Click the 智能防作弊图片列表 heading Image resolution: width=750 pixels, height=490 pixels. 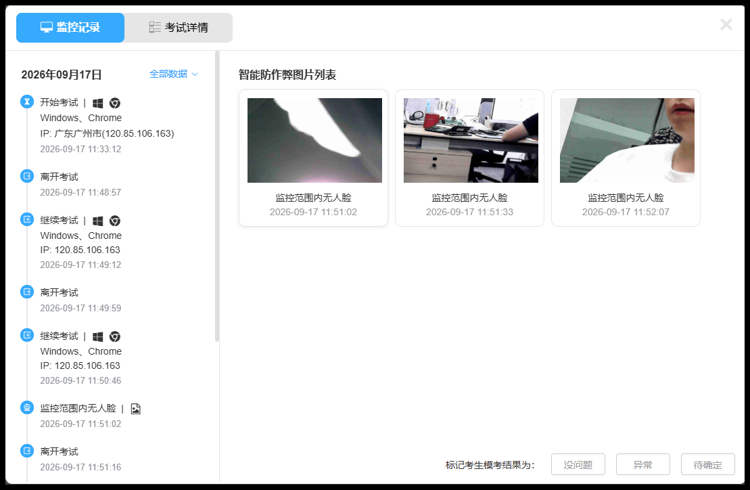point(287,74)
